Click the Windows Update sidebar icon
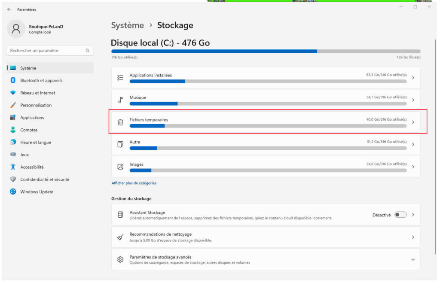This screenshot has height=283, width=440. (13, 192)
